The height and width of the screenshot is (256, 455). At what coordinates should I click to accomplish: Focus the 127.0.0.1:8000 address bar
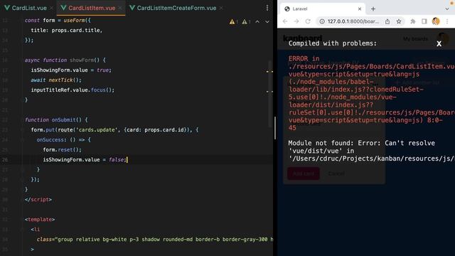pyautogui.click(x=353, y=21)
